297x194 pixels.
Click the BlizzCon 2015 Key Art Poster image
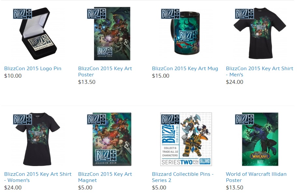(x=112, y=34)
